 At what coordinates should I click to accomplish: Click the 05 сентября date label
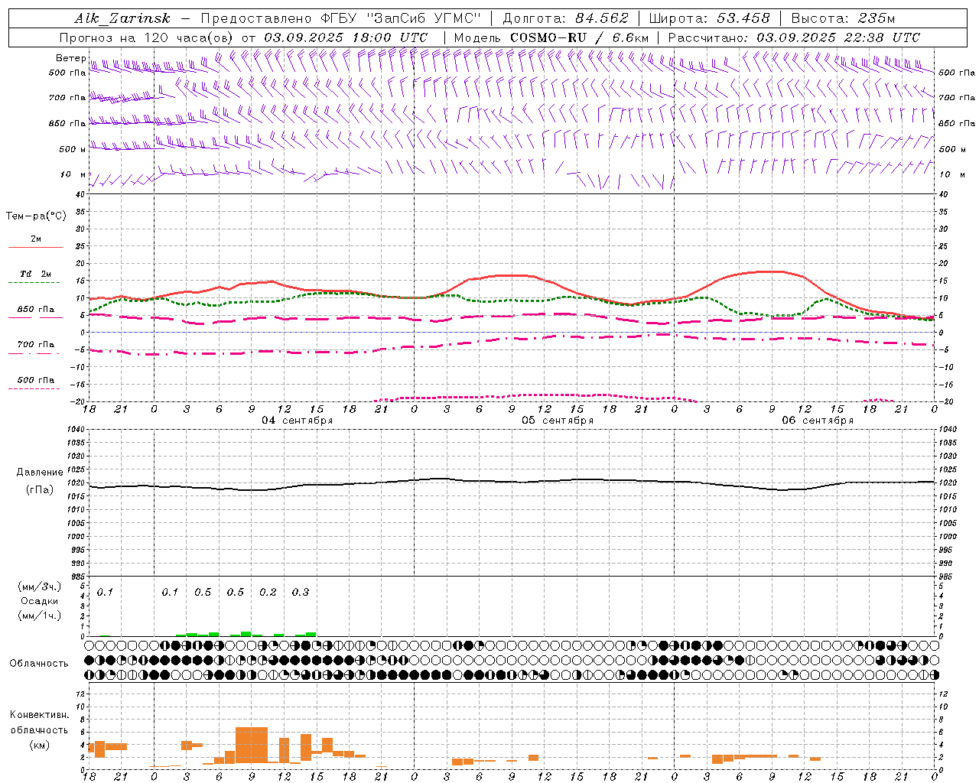[x=558, y=421]
